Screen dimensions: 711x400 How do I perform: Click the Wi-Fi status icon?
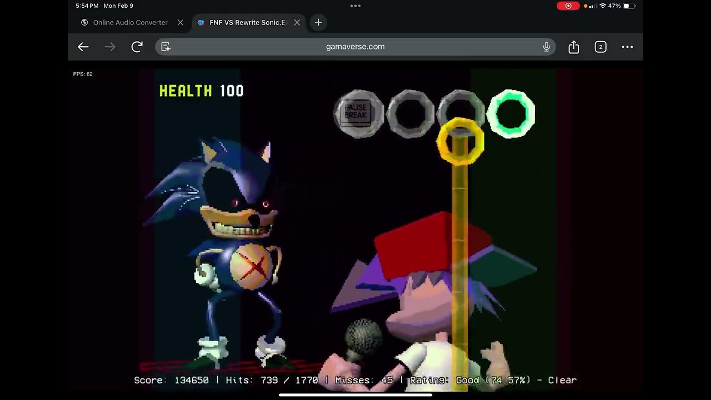(x=602, y=6)
